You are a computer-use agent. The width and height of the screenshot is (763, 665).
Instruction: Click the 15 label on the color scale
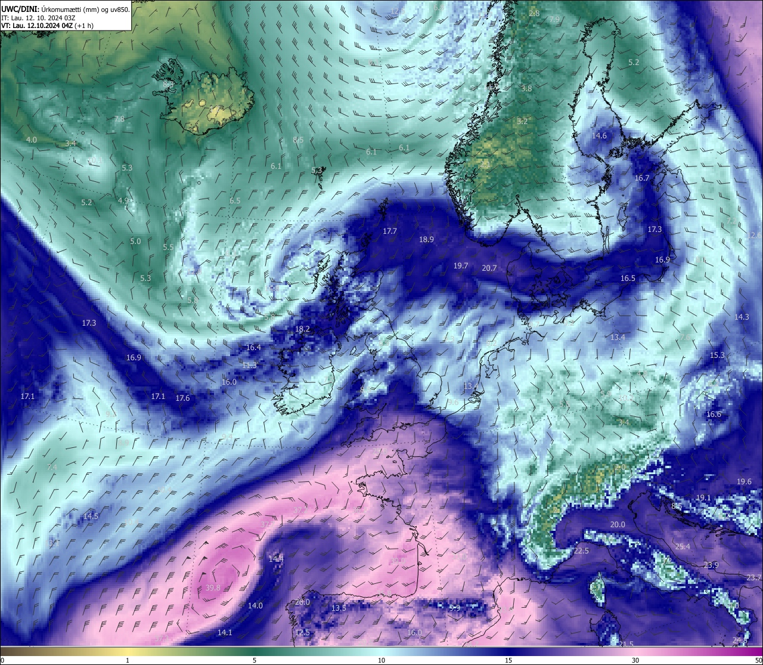(508, 660)
